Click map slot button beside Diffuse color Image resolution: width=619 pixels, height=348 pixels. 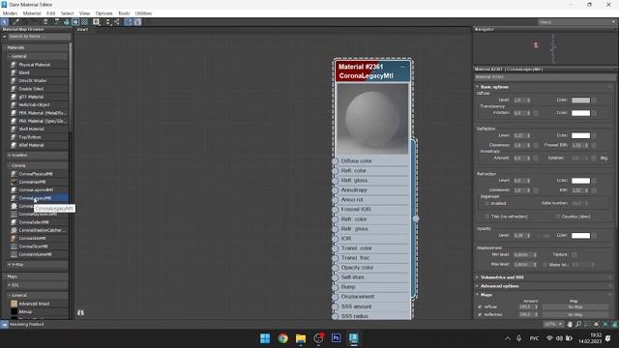pyautogui.click(x=594, y=101)
